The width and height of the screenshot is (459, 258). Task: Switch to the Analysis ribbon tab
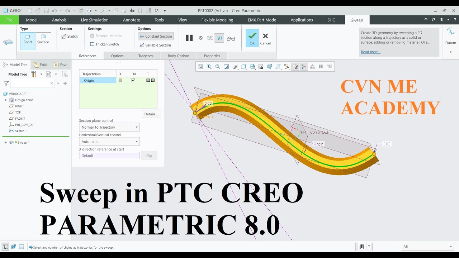coord(59,20)
